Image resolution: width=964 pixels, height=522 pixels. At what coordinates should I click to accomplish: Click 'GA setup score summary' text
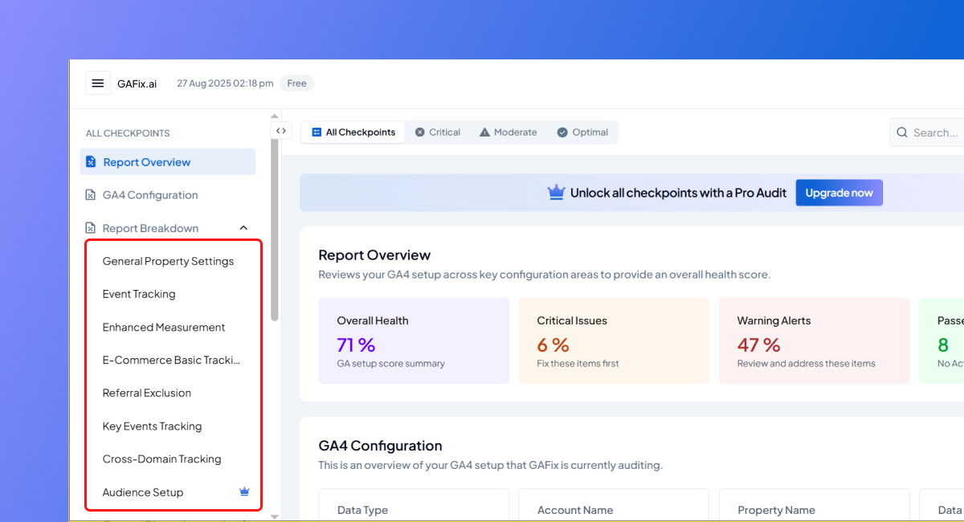[391, 364]
